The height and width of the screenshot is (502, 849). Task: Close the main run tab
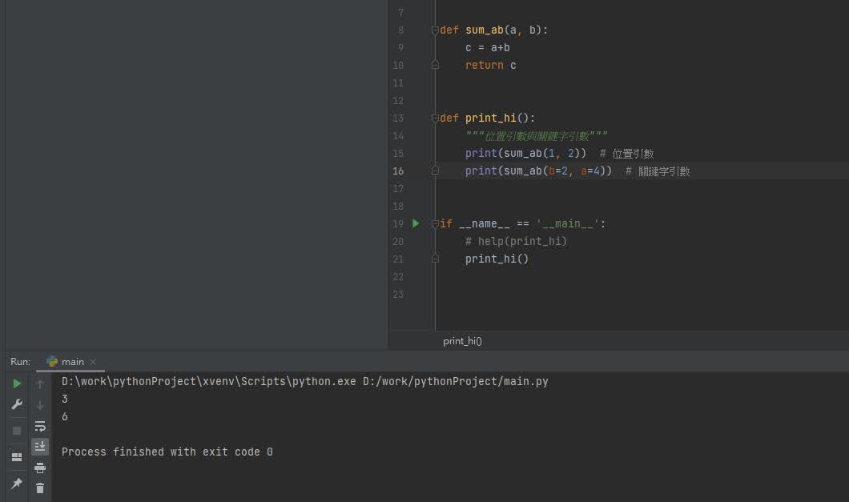[93, 362]
